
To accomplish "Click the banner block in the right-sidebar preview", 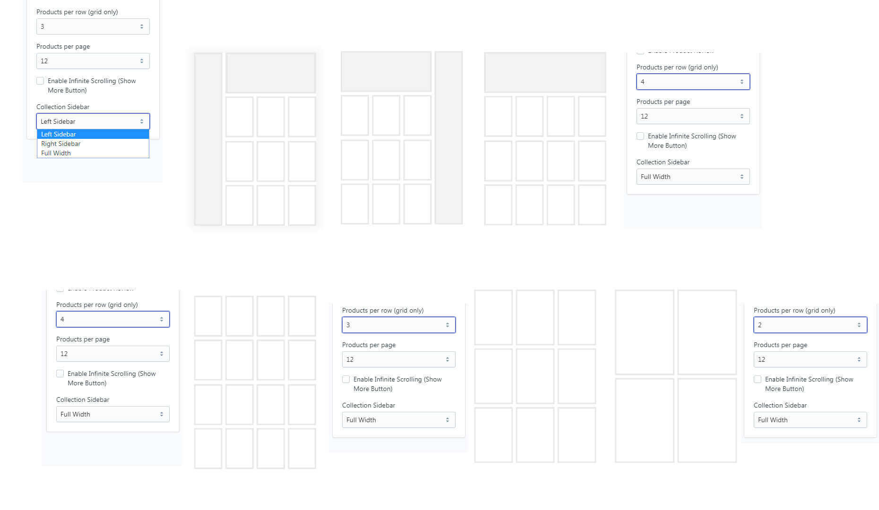I will [386, 72].
